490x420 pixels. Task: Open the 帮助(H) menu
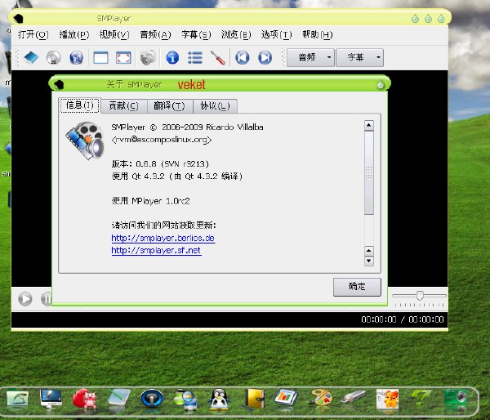click(x=317, y=34)
